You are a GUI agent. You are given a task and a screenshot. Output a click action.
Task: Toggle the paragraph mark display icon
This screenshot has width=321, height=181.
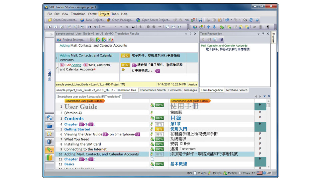tap(268, 27)
